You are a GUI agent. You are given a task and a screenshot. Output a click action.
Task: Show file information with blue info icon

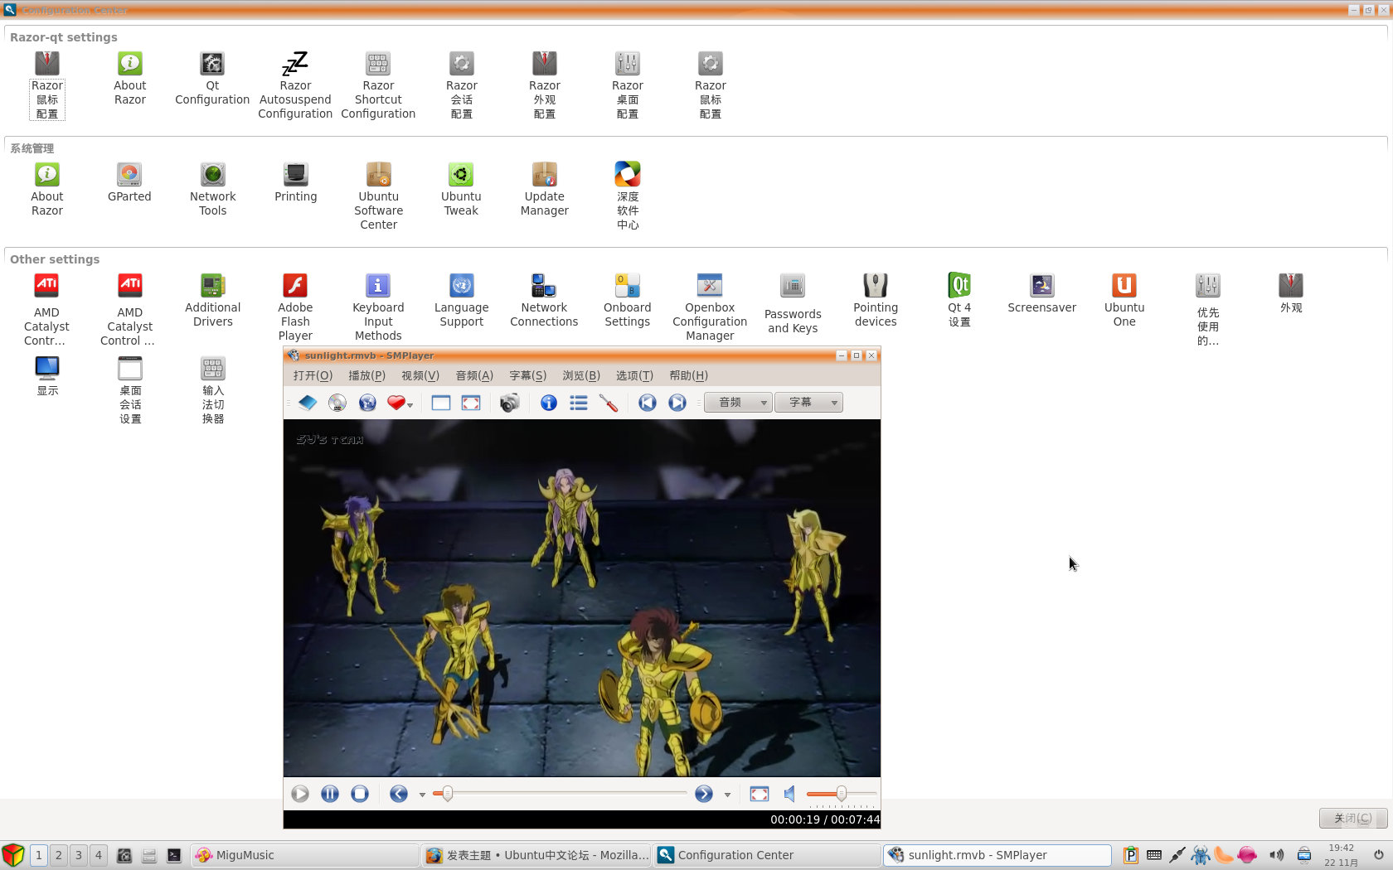pyautogui.click(x=549, y=403)
